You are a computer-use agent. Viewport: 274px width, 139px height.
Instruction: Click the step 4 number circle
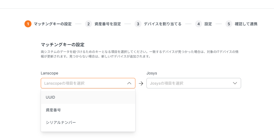pyautogui.click(x=199, y=24)
